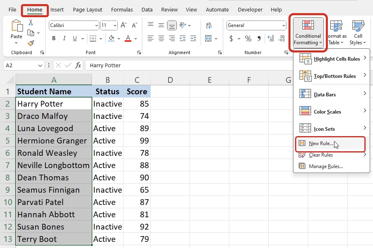
Task: Click top align icon
Action: point(150,25)
